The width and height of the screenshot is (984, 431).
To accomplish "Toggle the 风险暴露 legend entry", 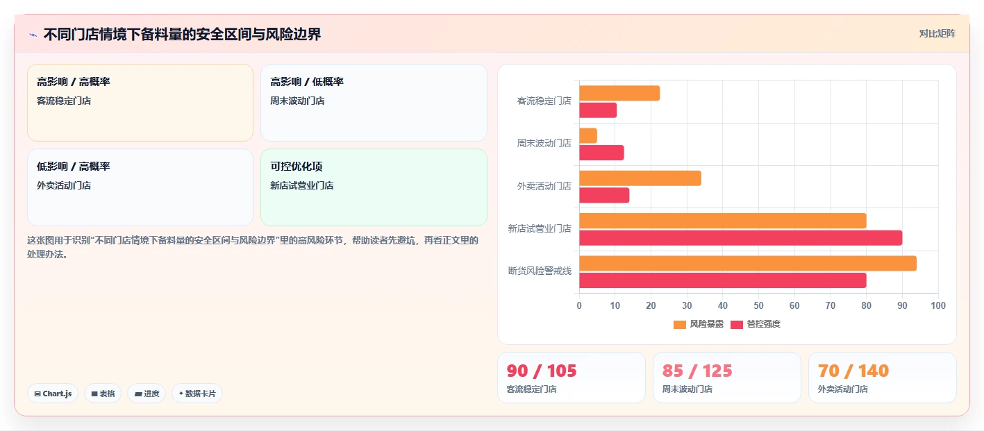I will [x=699, y=324].
